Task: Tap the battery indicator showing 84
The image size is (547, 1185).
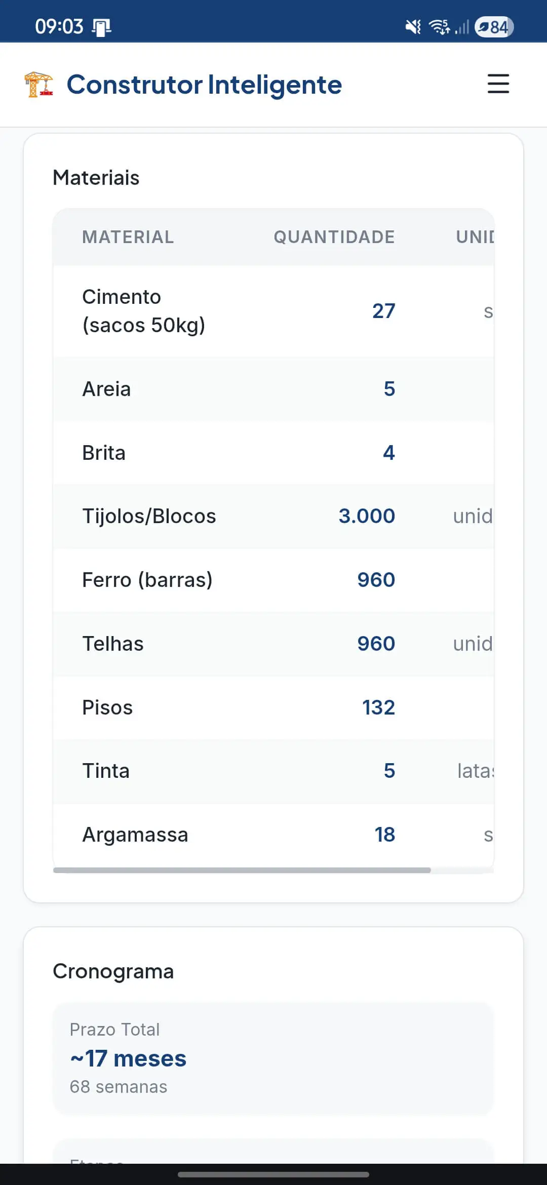Action: tap(494, 26)
